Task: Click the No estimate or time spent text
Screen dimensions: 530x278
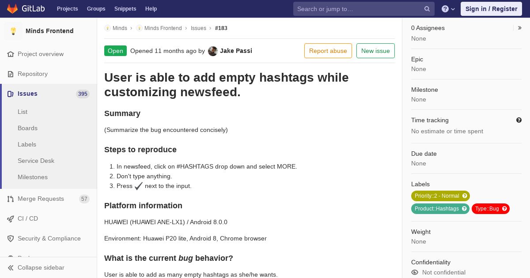Action: click(447, 131)
